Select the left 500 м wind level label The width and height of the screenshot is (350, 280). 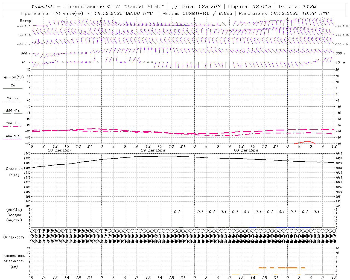pos(26,53)
